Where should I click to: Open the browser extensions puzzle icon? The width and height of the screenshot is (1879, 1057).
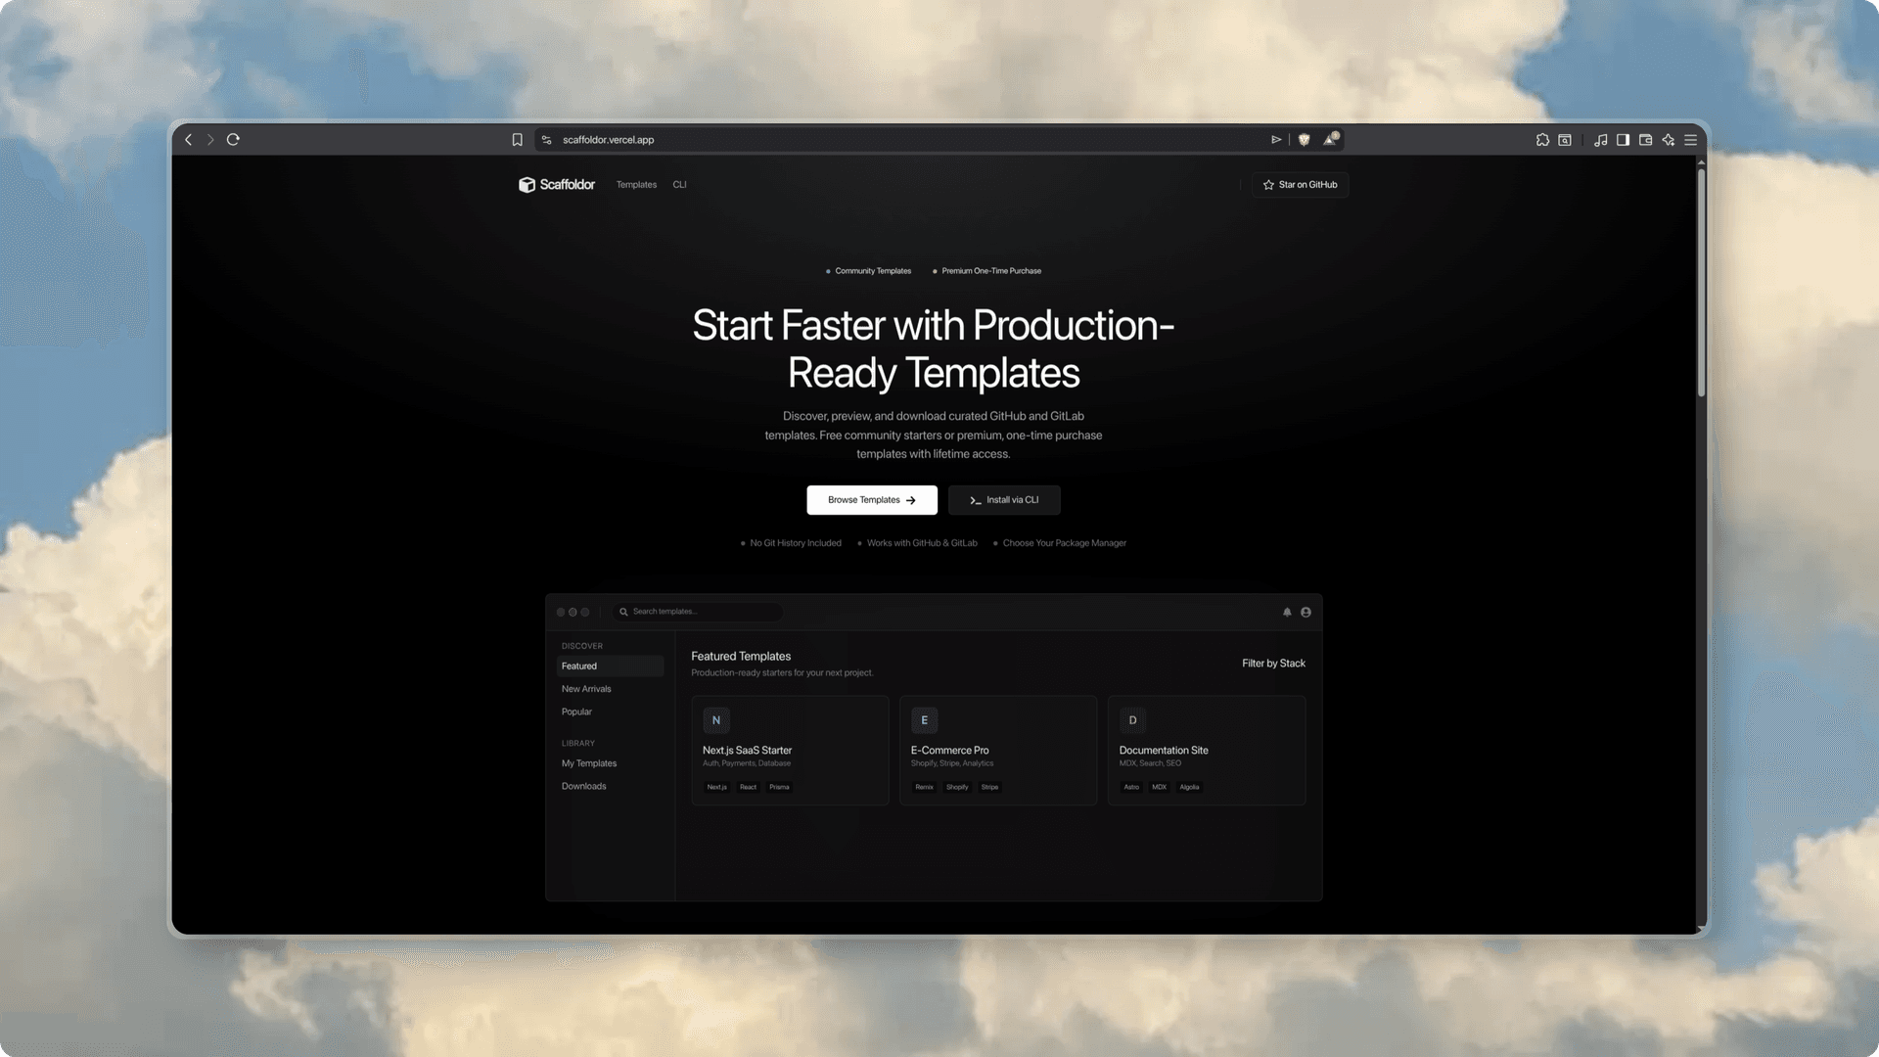click(1542, 140)
